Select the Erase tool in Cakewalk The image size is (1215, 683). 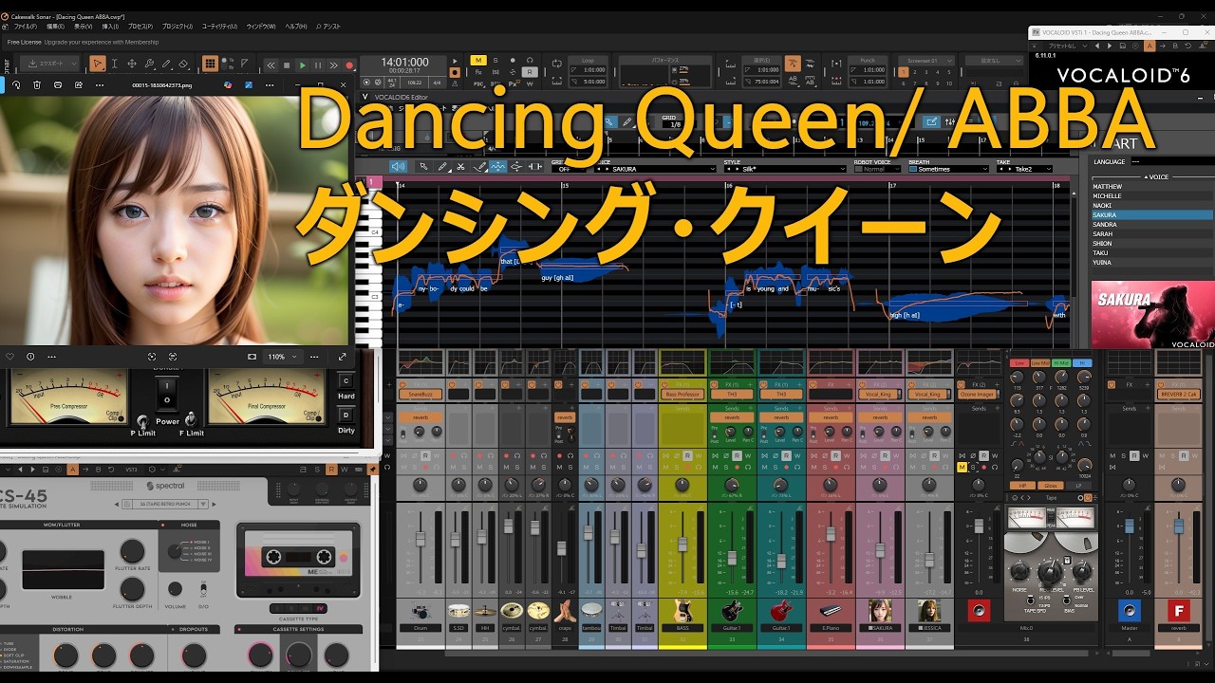click(x=183, y=64)
